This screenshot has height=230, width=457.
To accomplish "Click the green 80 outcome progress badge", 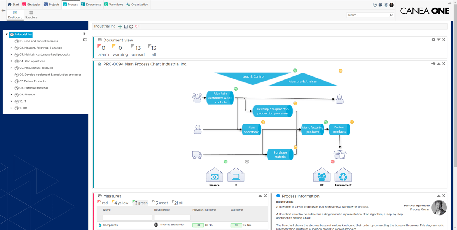I will pos(236,225).
